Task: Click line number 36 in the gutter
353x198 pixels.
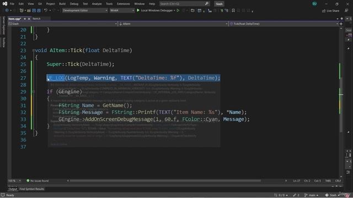Action: [23, 140]
